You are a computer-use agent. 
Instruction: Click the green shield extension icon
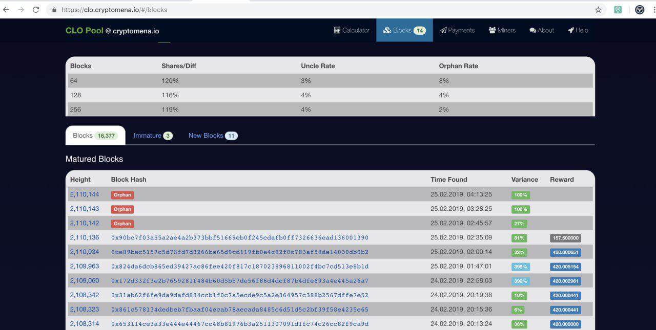pyautogui.click(x=618, y=10)
